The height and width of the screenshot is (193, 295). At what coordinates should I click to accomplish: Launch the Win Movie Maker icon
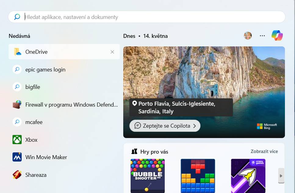(17, 157)
